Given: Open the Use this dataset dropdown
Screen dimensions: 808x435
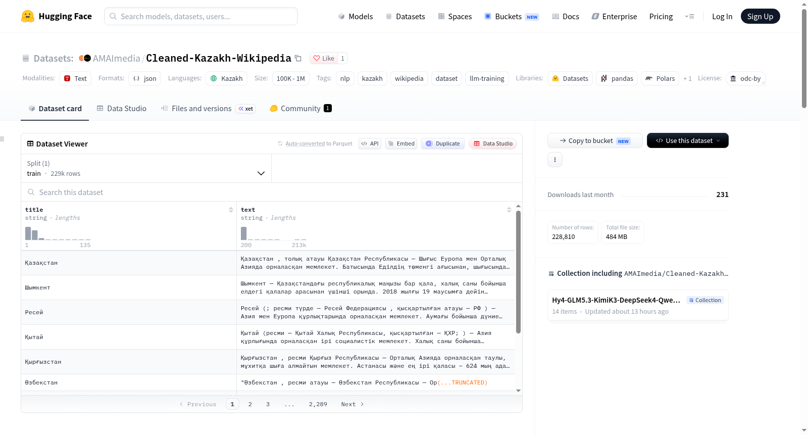Looking at the screenshot, I should click(688, 140).
